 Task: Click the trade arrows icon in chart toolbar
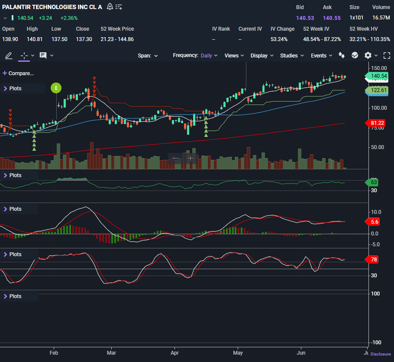point(342,55)
